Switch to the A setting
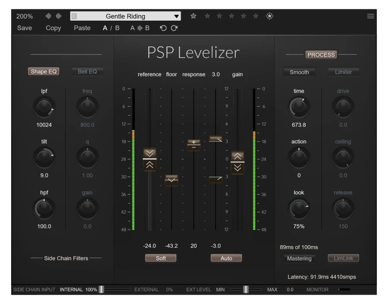388x304 pixels. point(105,28)
